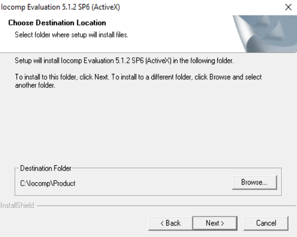Click the InstallShield banner graphic
The image size is (297, 237).
point(265,34)
